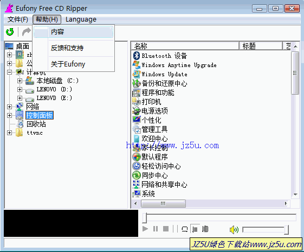Choose 反馈和支持 menu entry
Screen dimensions: 304x252
pyautogui.click(x=73, y=48)
